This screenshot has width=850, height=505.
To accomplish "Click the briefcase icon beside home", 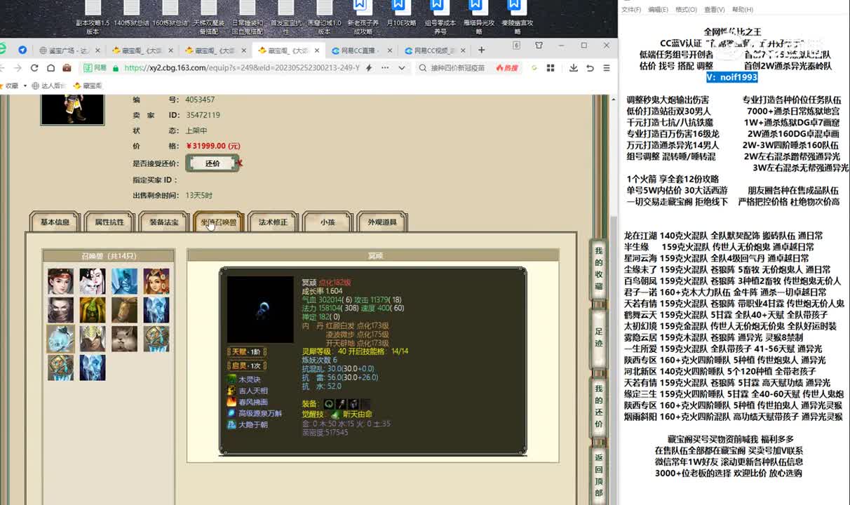I will point(67,68).
